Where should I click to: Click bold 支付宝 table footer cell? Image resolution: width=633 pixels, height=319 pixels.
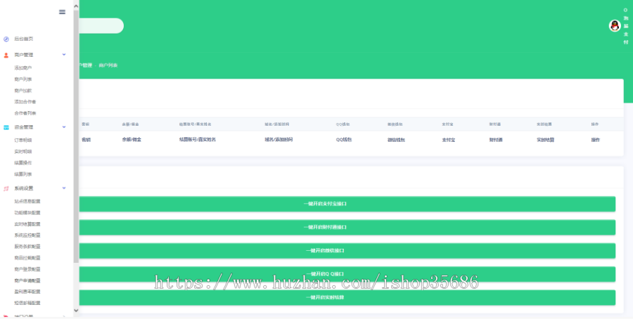449,140
